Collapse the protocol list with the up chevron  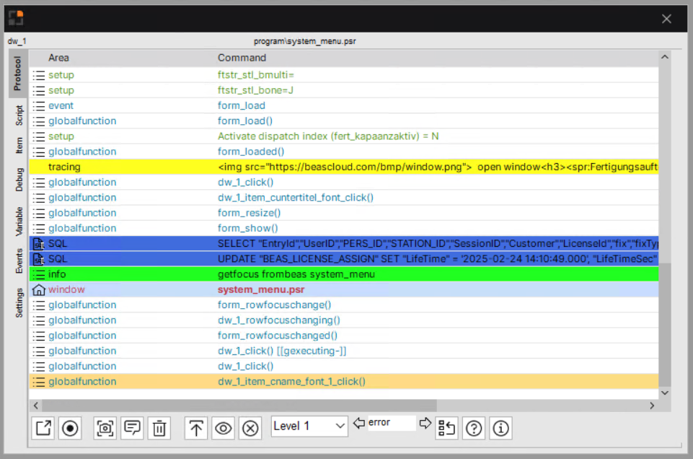coord(664,56)
